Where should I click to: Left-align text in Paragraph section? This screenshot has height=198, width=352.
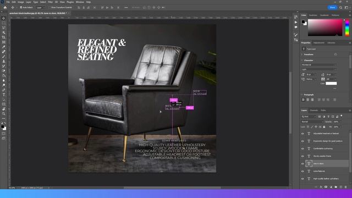[303, 100]
